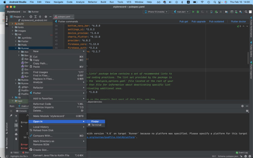The height and width of the screenshot is (158, 253).
Task: Click the Pub get link
Action: [x=184, y=21]
